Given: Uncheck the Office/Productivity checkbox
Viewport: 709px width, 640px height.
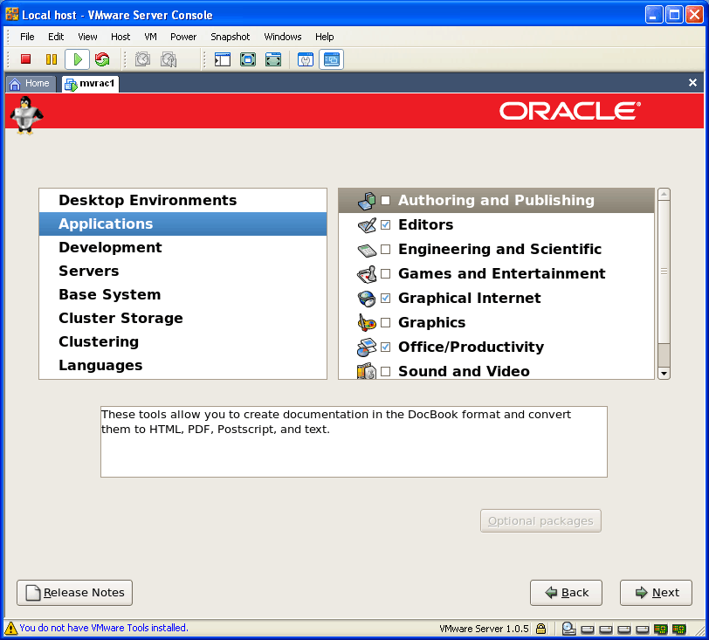Looking at the screenshot, I should point(385,348).
